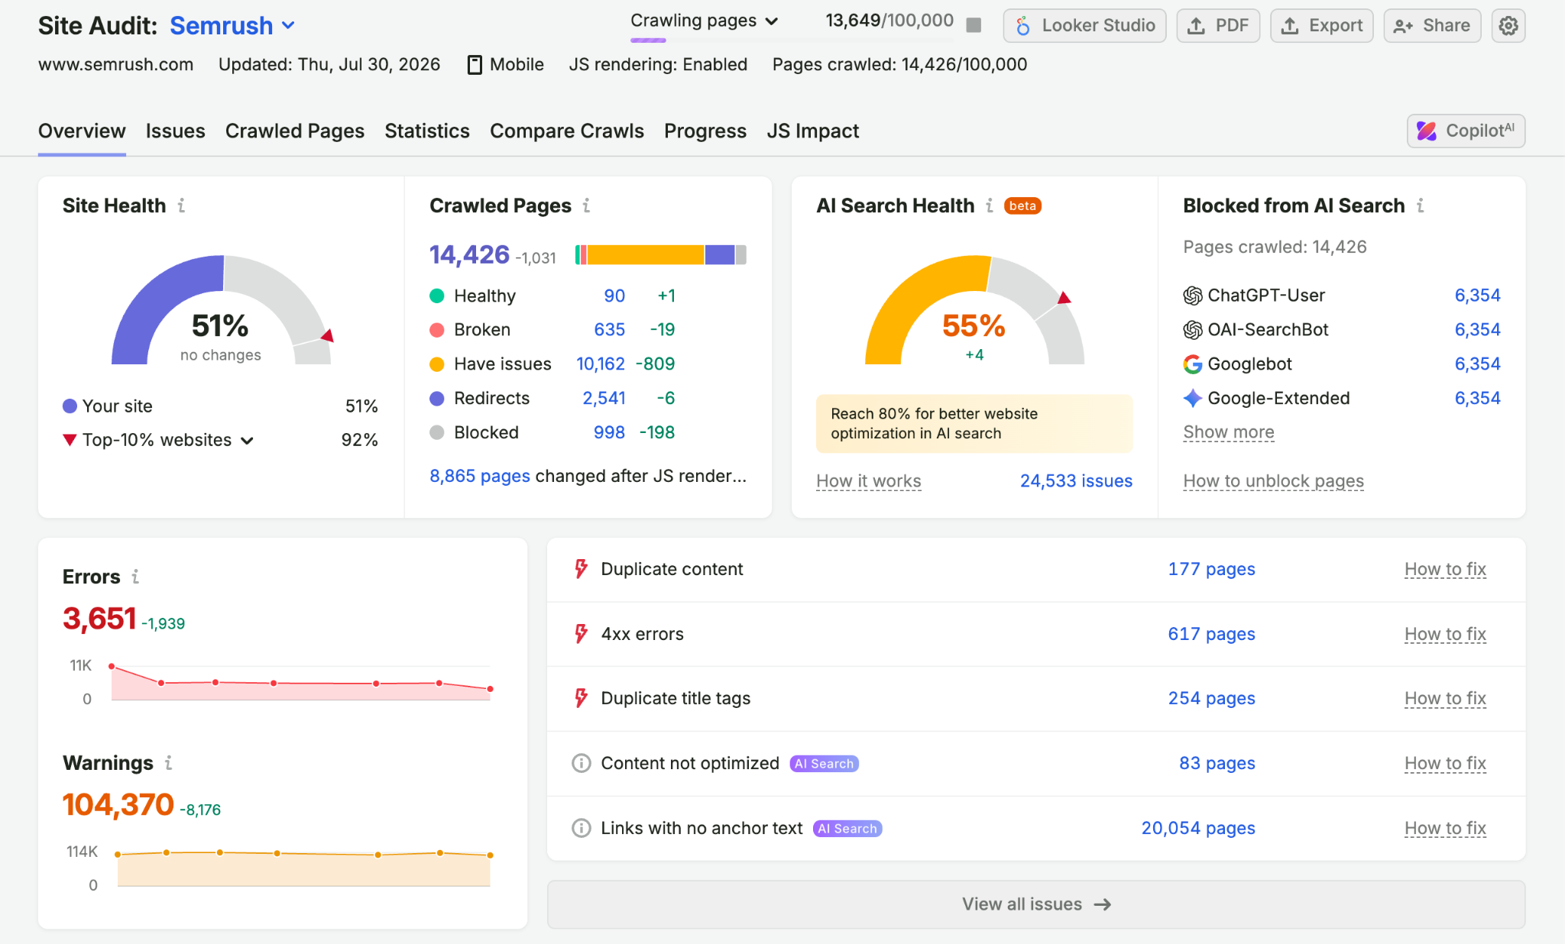This screenshot has height=944, width=1565.
Task: Click the ChatGPT-User blocked count 6,354
Action: pos(1477,296)
